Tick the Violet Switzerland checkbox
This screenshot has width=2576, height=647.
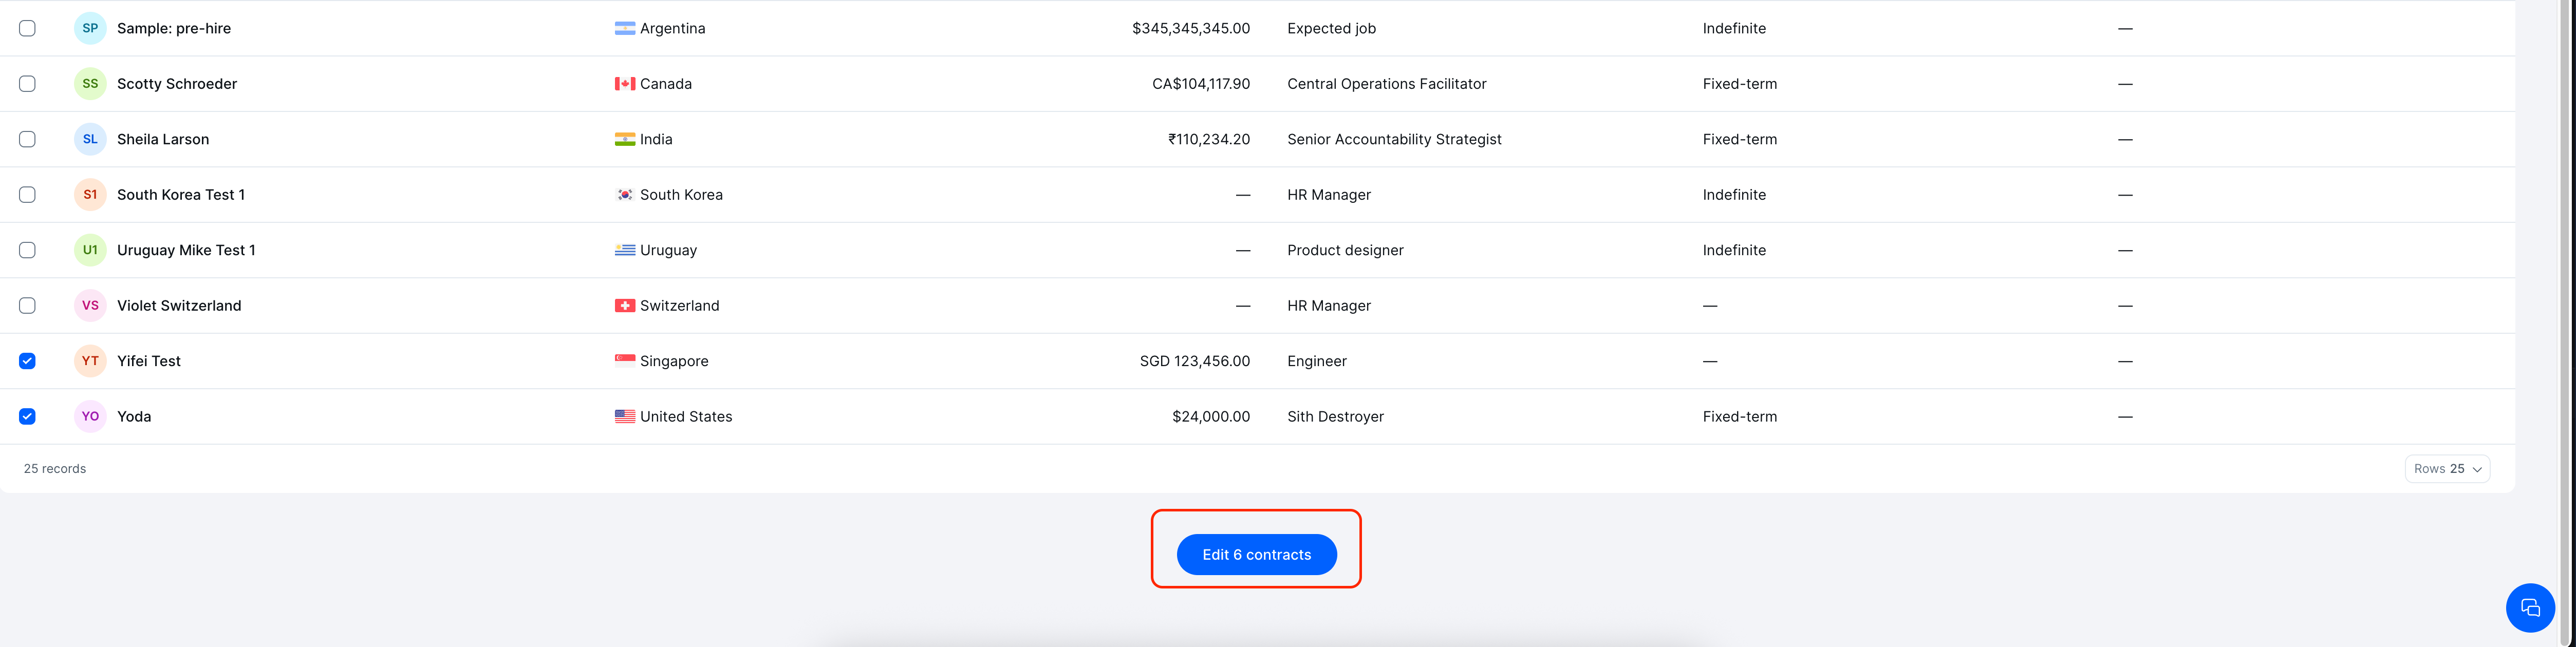click(27, 306)
